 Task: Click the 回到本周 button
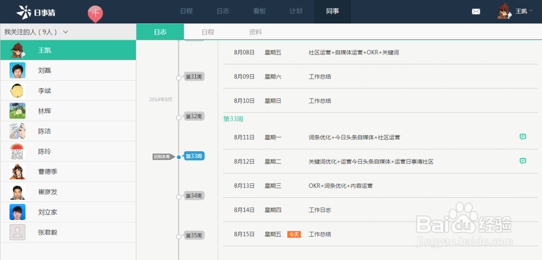click(x=162, y=157)
